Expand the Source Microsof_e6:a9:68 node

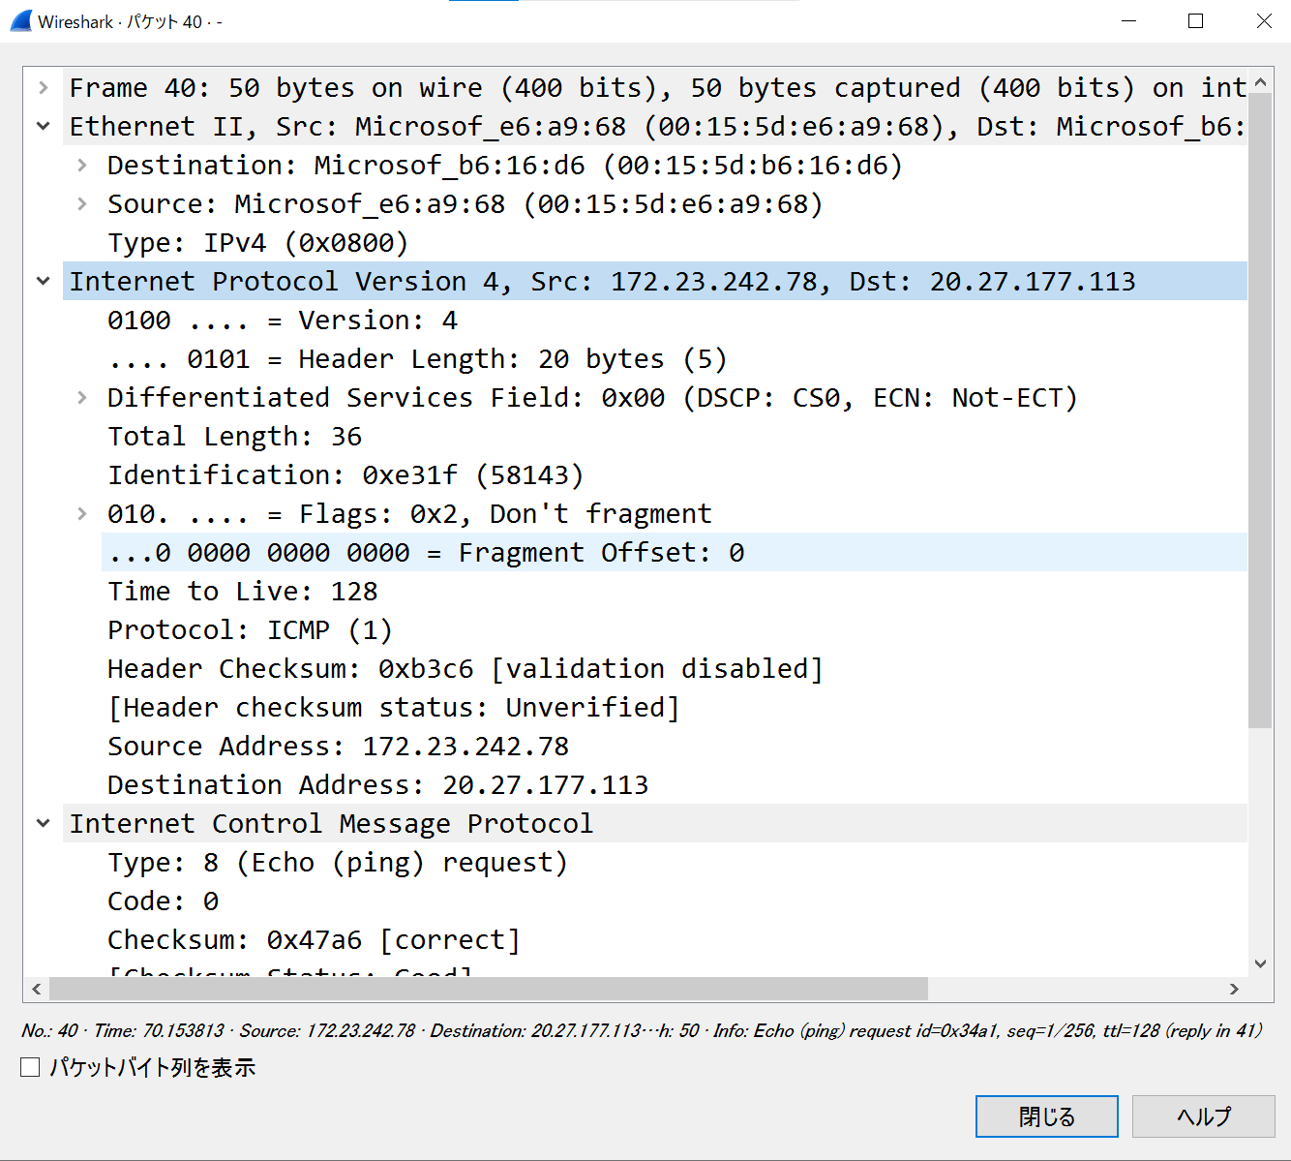point(82,204)
